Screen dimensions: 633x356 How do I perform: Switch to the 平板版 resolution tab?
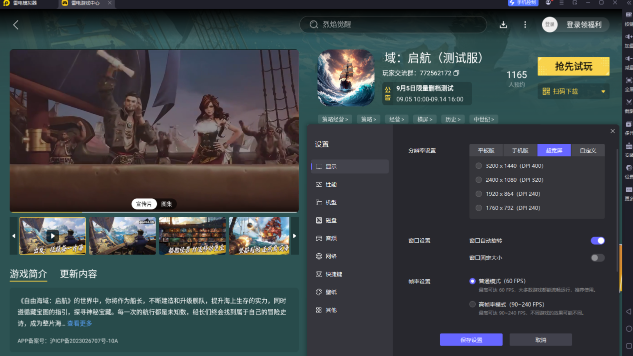point(486,150)
